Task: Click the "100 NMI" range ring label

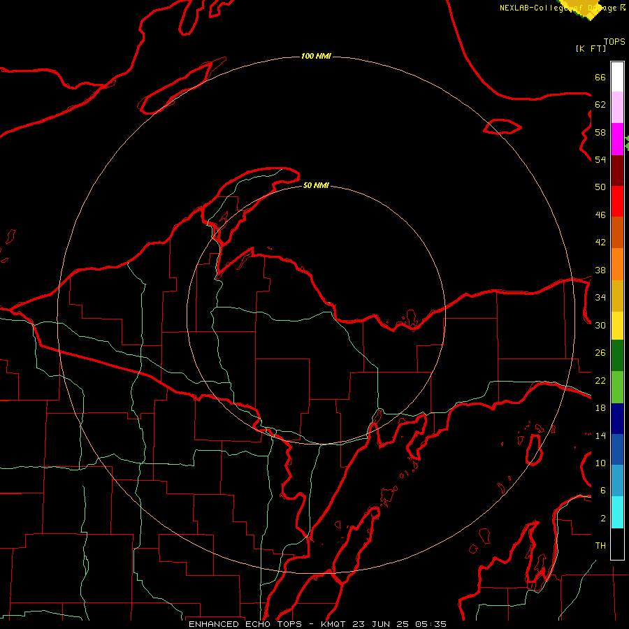Action: (316, 56)
